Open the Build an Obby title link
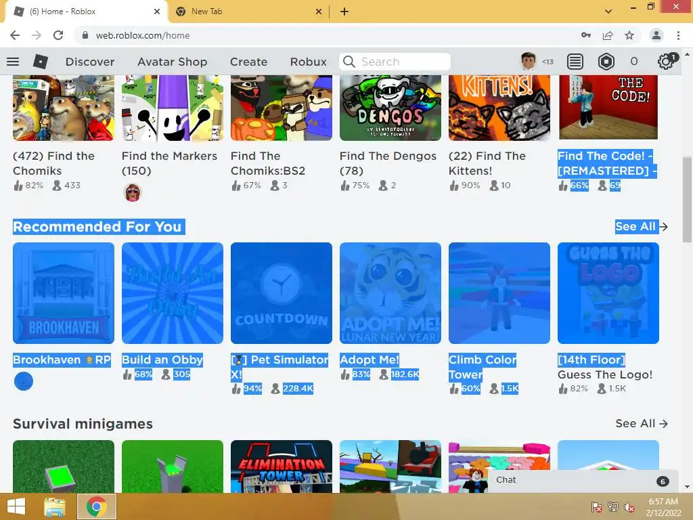The height and width of the screenshot is (520, 693). coord(162,360)
